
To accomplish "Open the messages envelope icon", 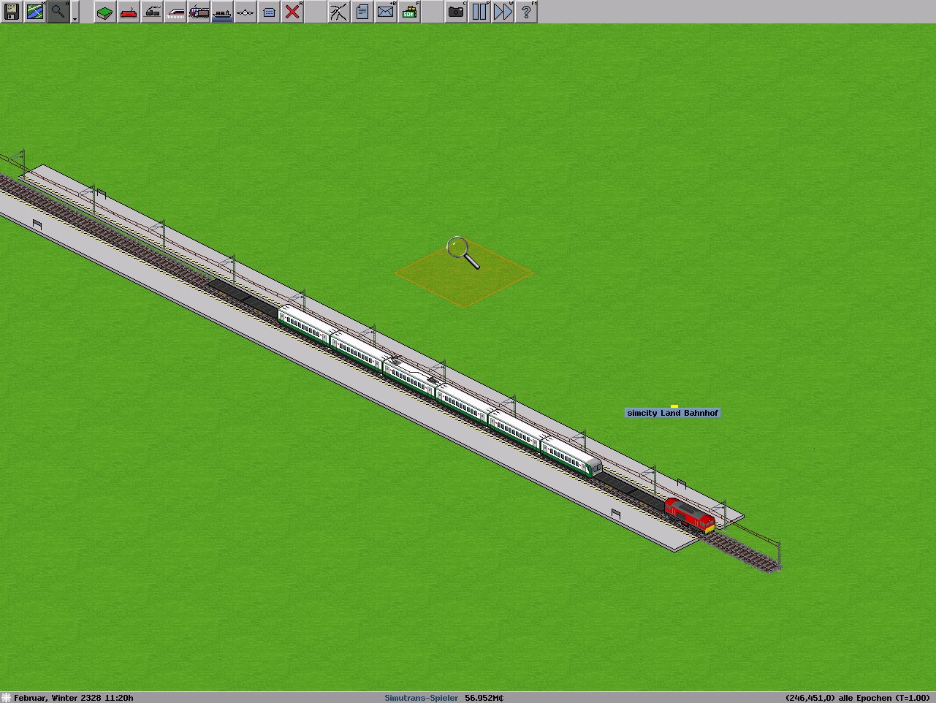I will (x=386, y=12).
